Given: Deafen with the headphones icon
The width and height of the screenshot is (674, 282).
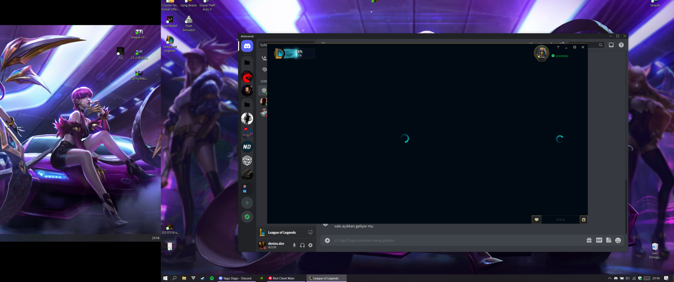Looking at the screenshot, I should (302, 245).
